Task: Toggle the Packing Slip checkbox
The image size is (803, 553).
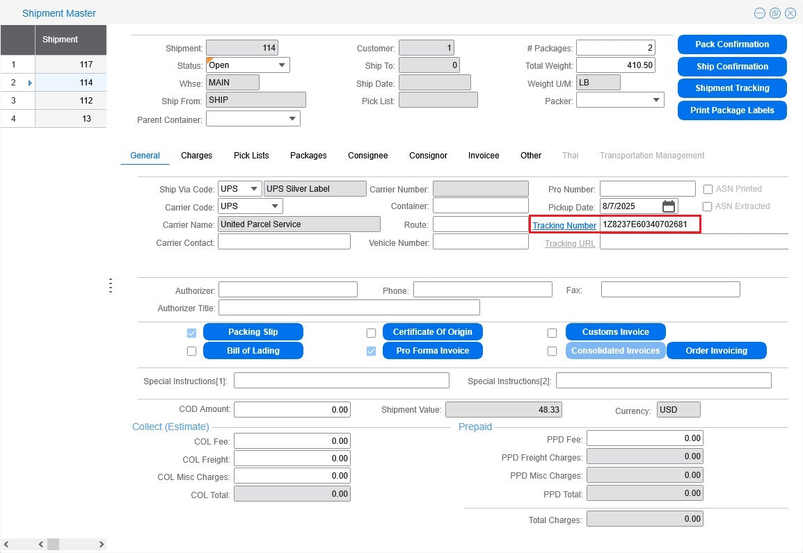Action: [x=192, y=333]
